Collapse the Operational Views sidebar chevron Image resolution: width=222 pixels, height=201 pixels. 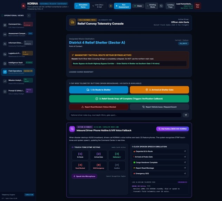coord(29,15)
